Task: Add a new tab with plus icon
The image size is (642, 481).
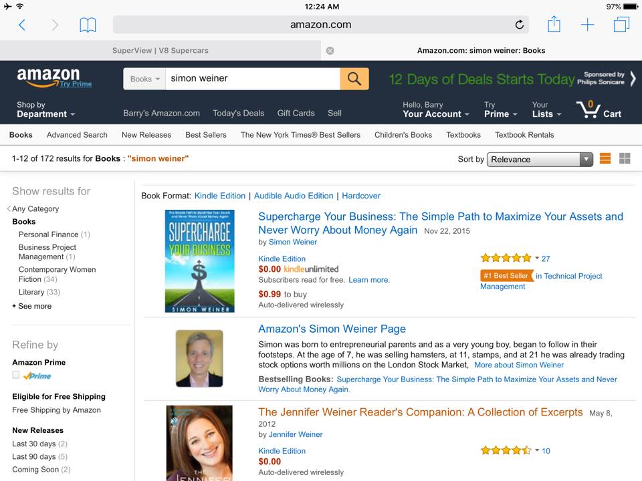Action: tap(587, 25)
